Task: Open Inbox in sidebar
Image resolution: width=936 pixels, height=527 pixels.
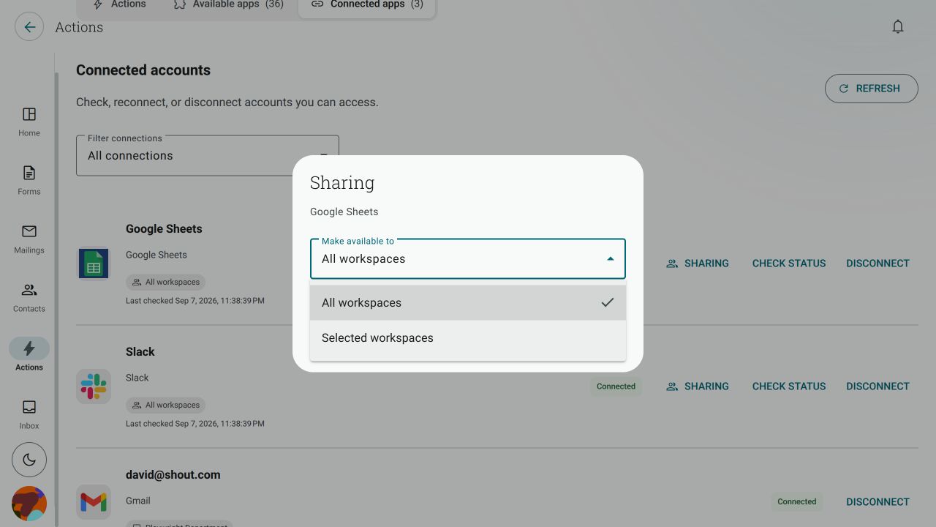Action: click(x=29, y=415)
